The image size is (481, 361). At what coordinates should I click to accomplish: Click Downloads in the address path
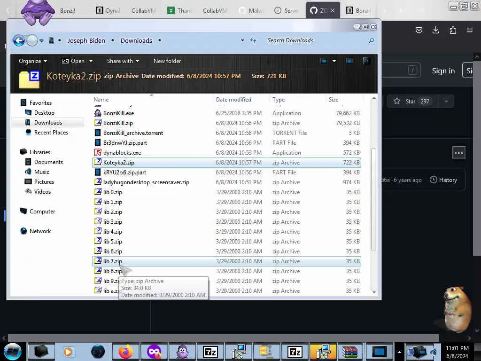tap(136, 40)
